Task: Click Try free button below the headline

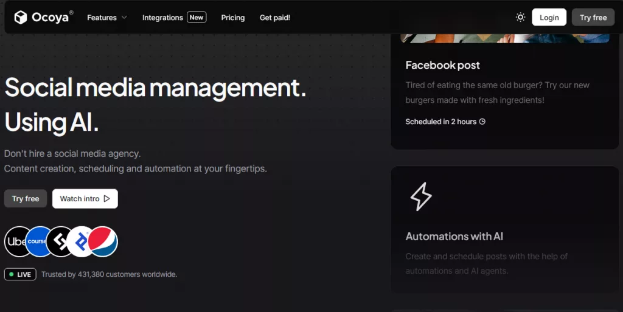Action: 26,198
